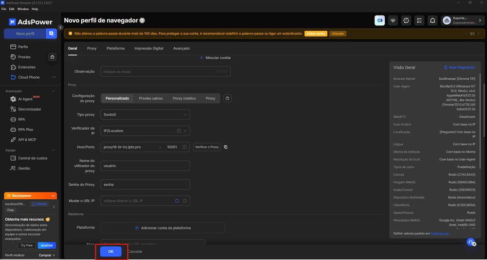Open the task list icon in header

[419, 20]
